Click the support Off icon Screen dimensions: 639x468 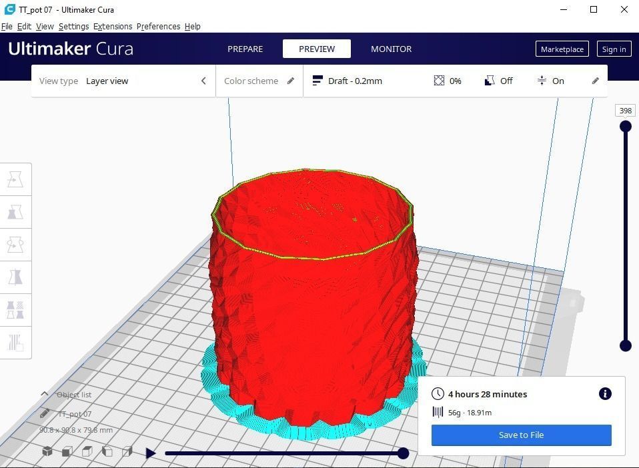(490, 81)
